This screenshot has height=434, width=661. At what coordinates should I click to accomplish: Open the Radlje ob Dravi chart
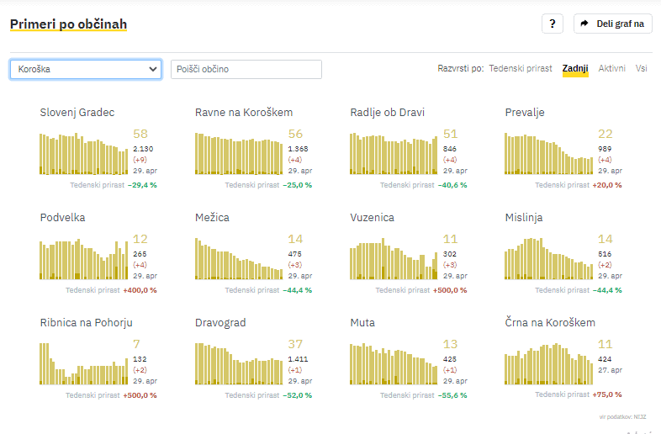click(x=394, y=152)
